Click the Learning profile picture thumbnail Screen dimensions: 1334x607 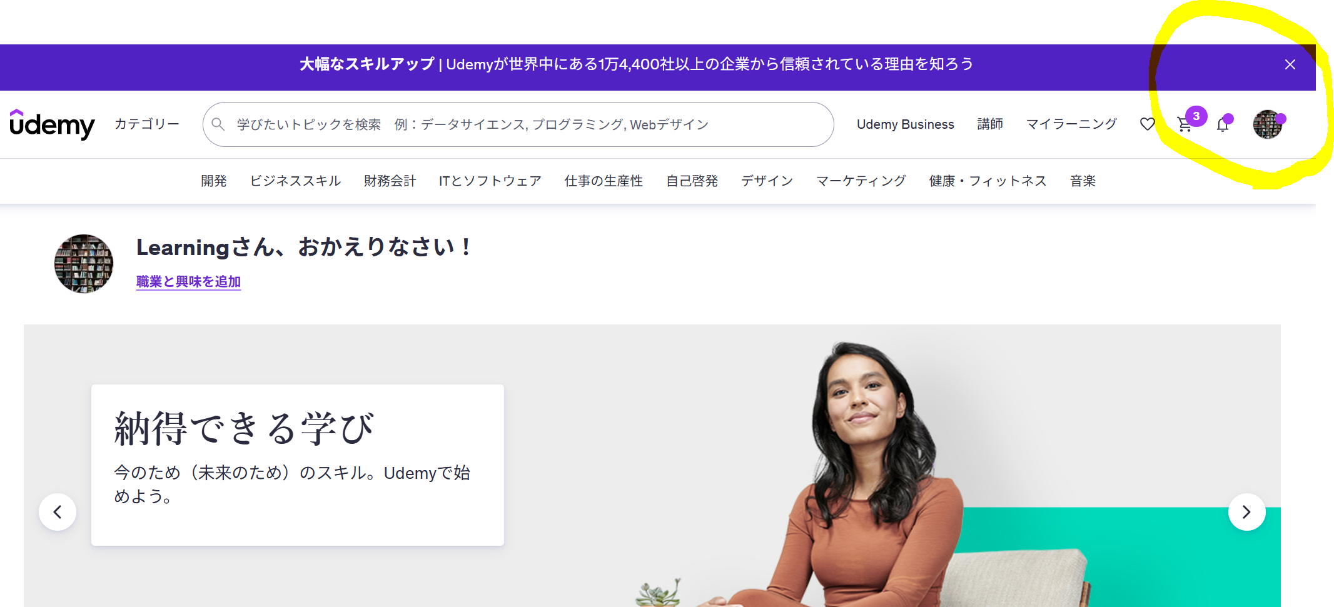pos(83,264)
